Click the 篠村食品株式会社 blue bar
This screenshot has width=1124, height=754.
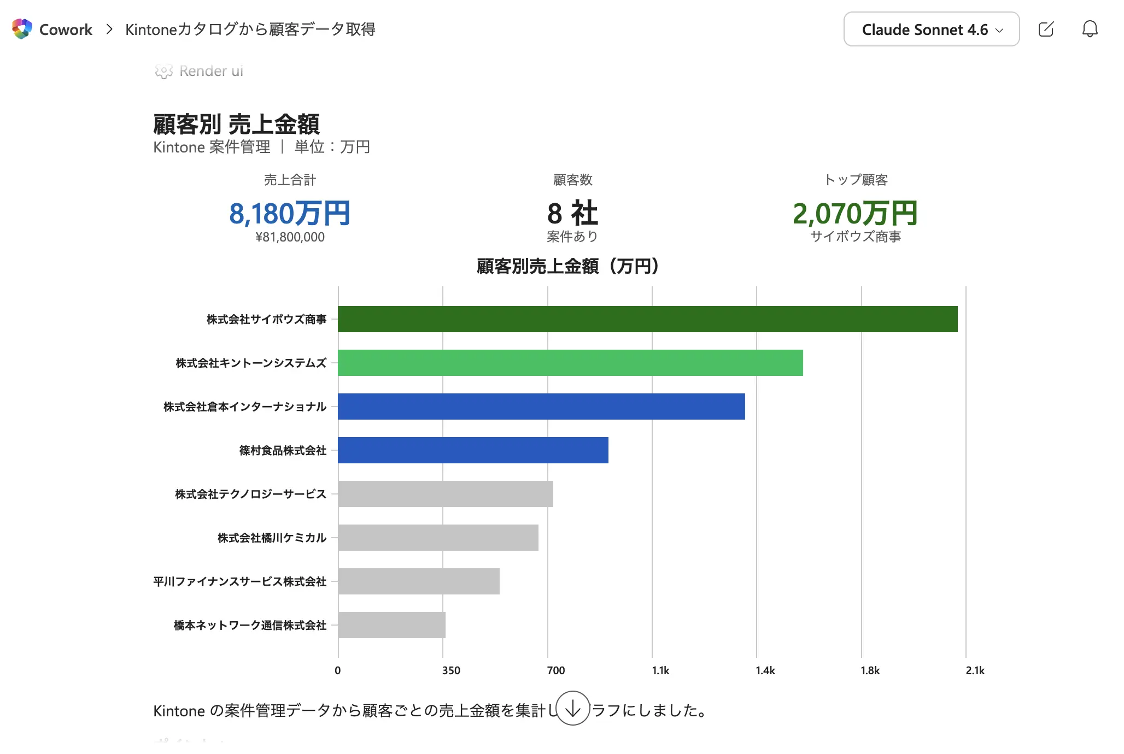pyautogui.click(x=473, y=450)
